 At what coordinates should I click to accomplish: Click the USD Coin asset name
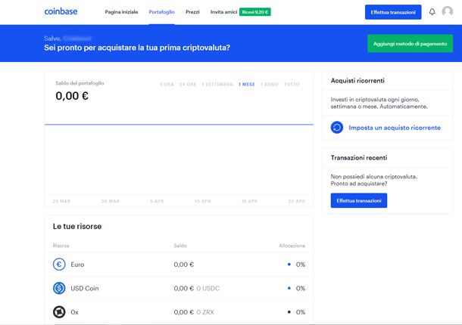point(85,288)
